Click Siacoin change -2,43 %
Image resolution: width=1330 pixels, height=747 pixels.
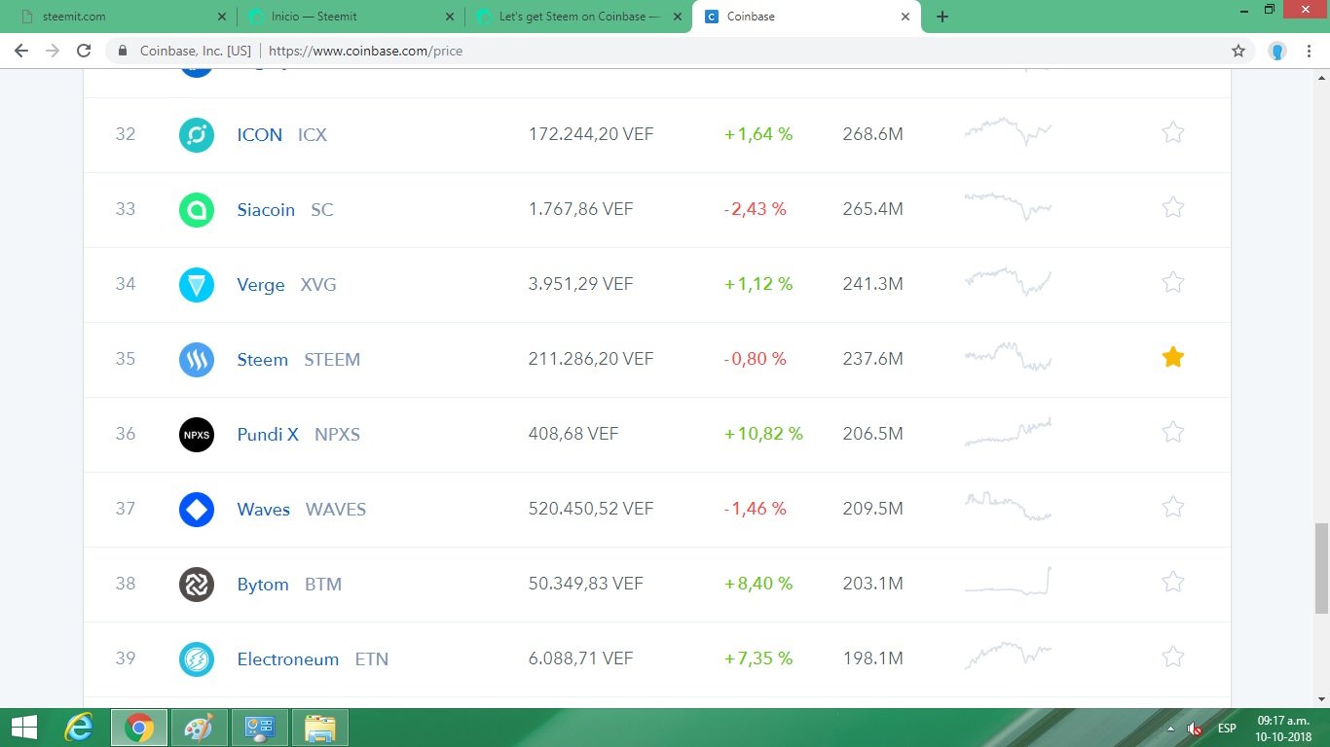755,210
